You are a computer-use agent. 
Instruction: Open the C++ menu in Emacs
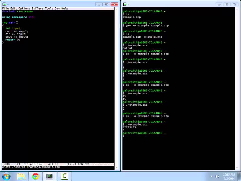57,9
